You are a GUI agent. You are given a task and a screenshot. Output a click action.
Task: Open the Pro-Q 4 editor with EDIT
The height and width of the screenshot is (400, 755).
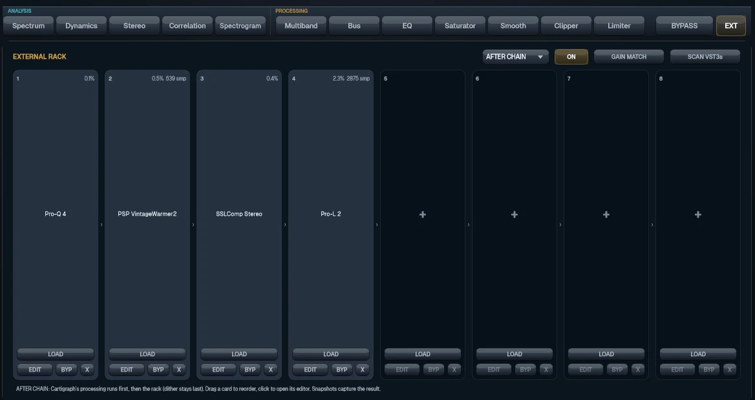pos(35,370)
